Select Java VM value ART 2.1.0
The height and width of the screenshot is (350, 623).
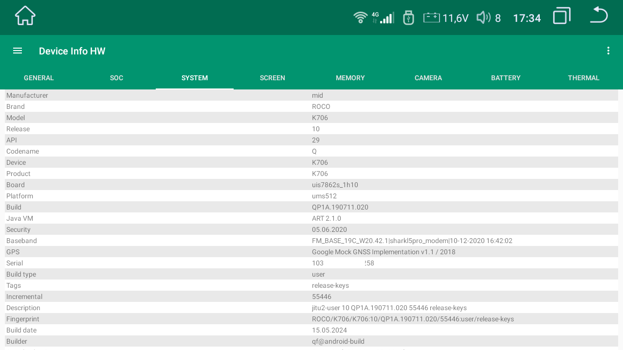[327, 218]
